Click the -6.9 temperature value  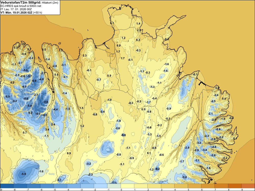[x=34, y=81]
